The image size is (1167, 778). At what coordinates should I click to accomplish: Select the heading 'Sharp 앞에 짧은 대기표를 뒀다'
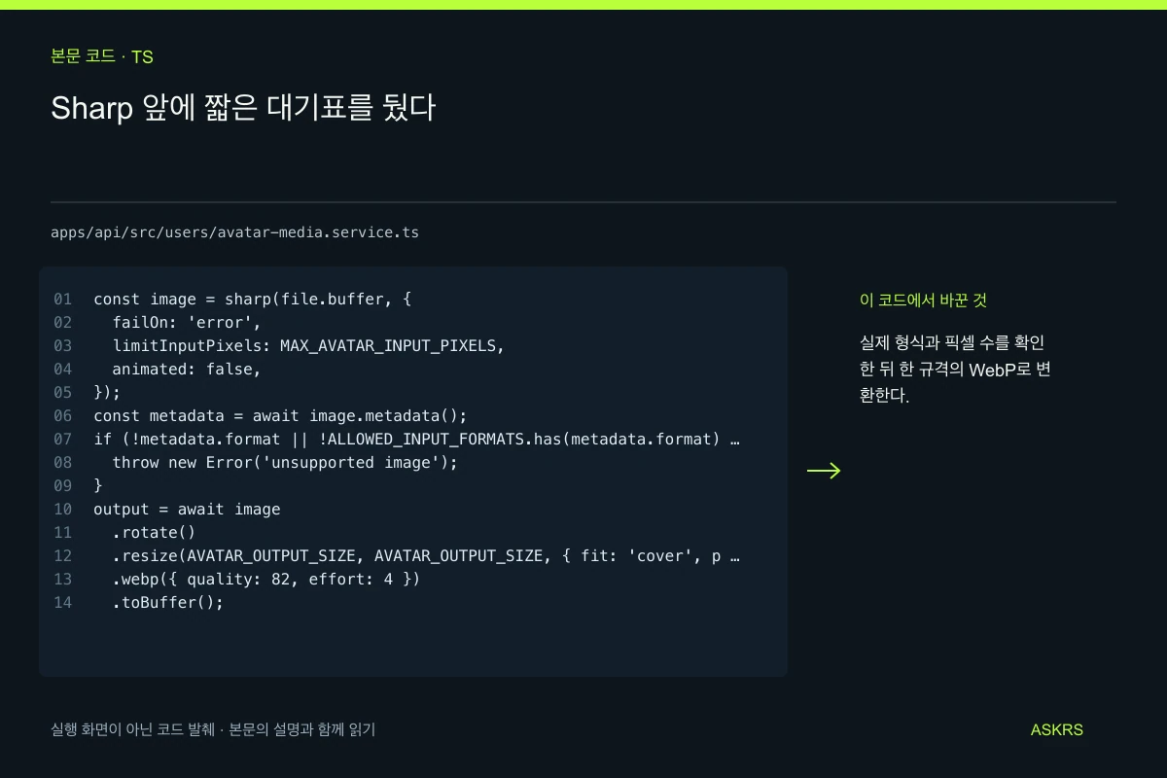242,108
